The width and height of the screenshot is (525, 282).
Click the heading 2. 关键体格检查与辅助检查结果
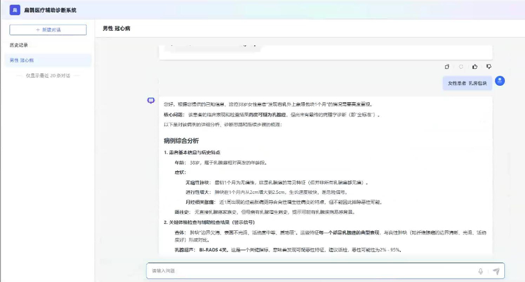tap(210, 222)
